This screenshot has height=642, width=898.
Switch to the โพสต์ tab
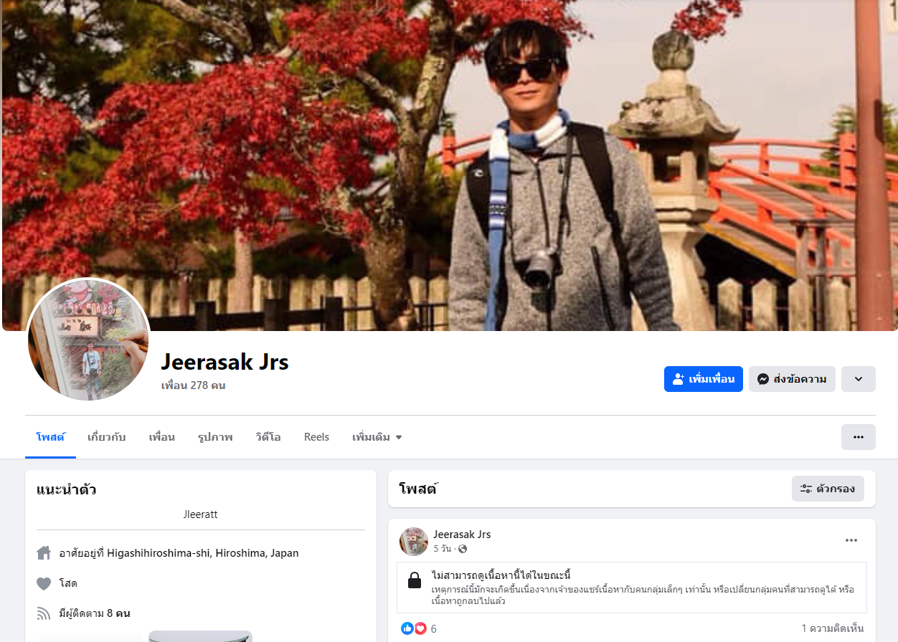tap(50, 437)
